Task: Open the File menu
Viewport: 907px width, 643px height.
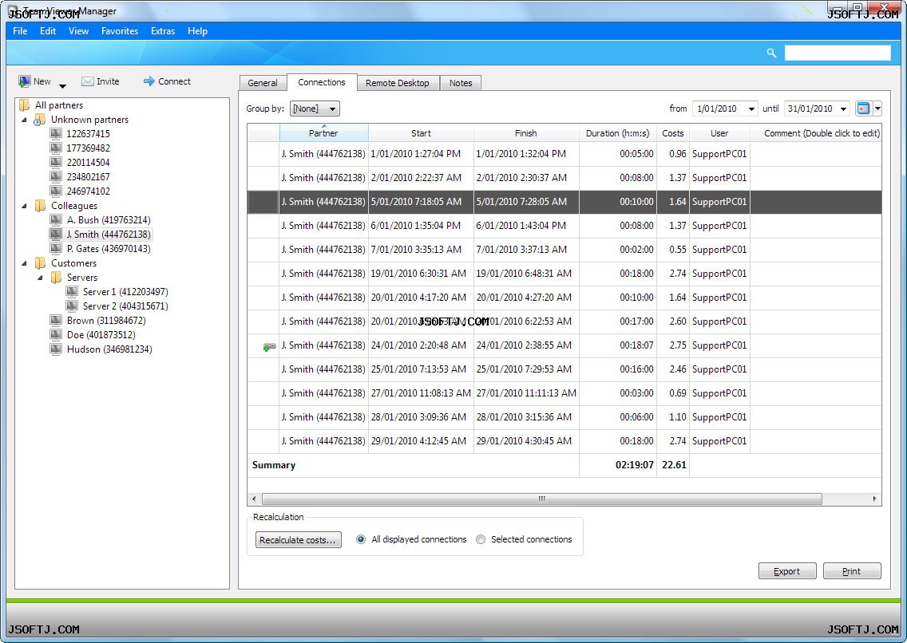Action: click(20, 30)
